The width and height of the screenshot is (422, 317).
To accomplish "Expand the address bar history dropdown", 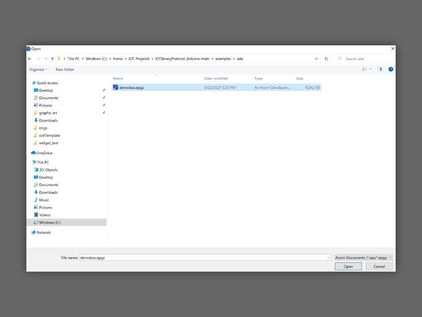I will click(316, 59).
